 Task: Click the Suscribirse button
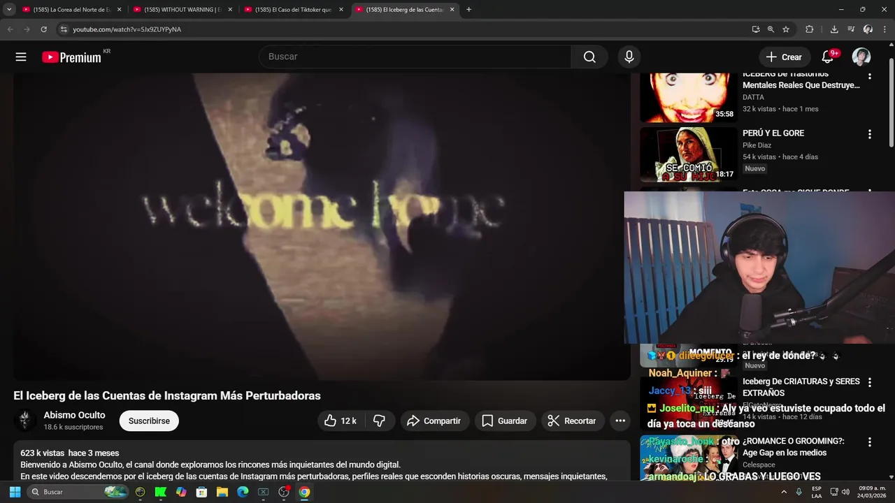click(149, 421)
